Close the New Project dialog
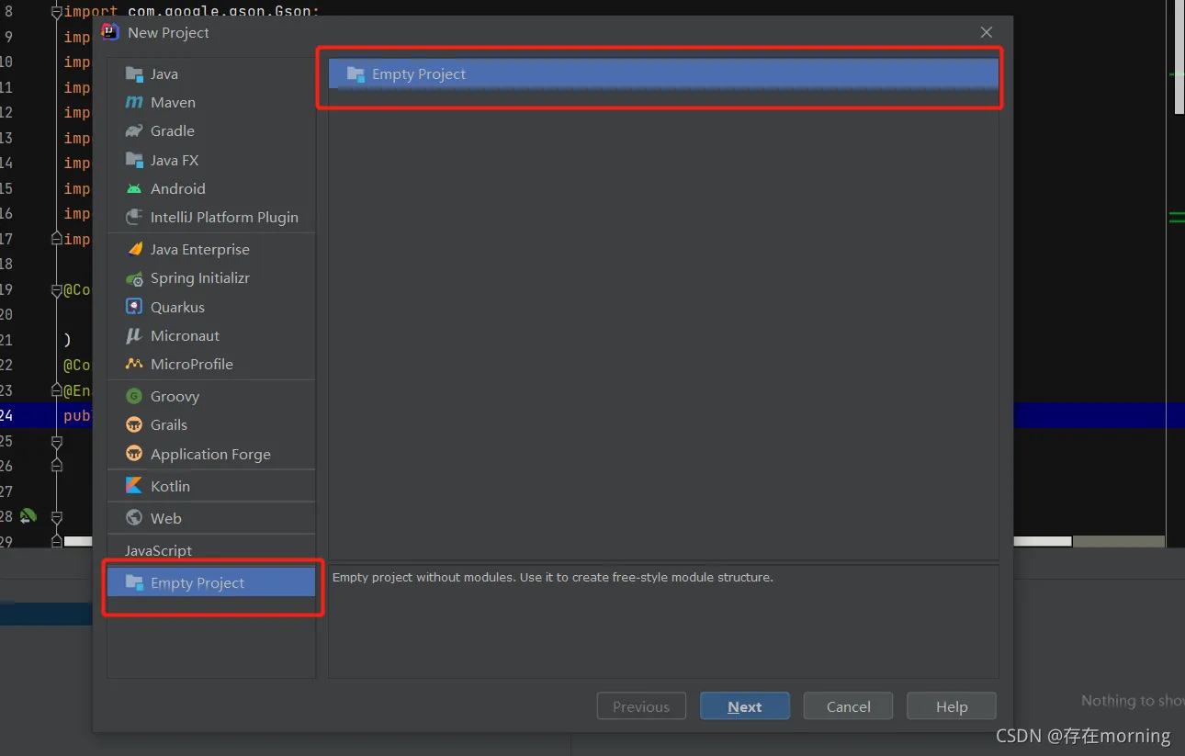Image resolution: width=1185 pixels, height=756 pixels. 987,32
